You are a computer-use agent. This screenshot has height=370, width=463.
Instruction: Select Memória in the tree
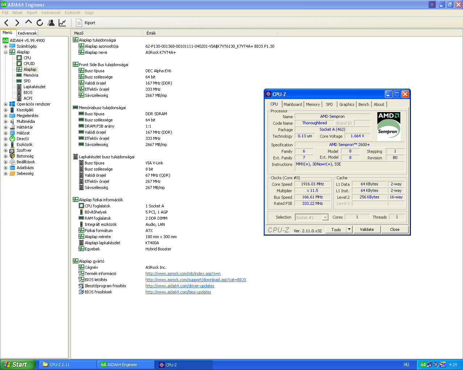[x=31, y=75]
